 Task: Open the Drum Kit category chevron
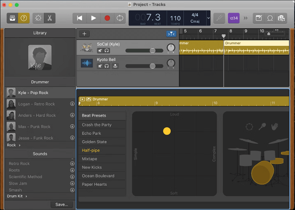click(26, 196)
